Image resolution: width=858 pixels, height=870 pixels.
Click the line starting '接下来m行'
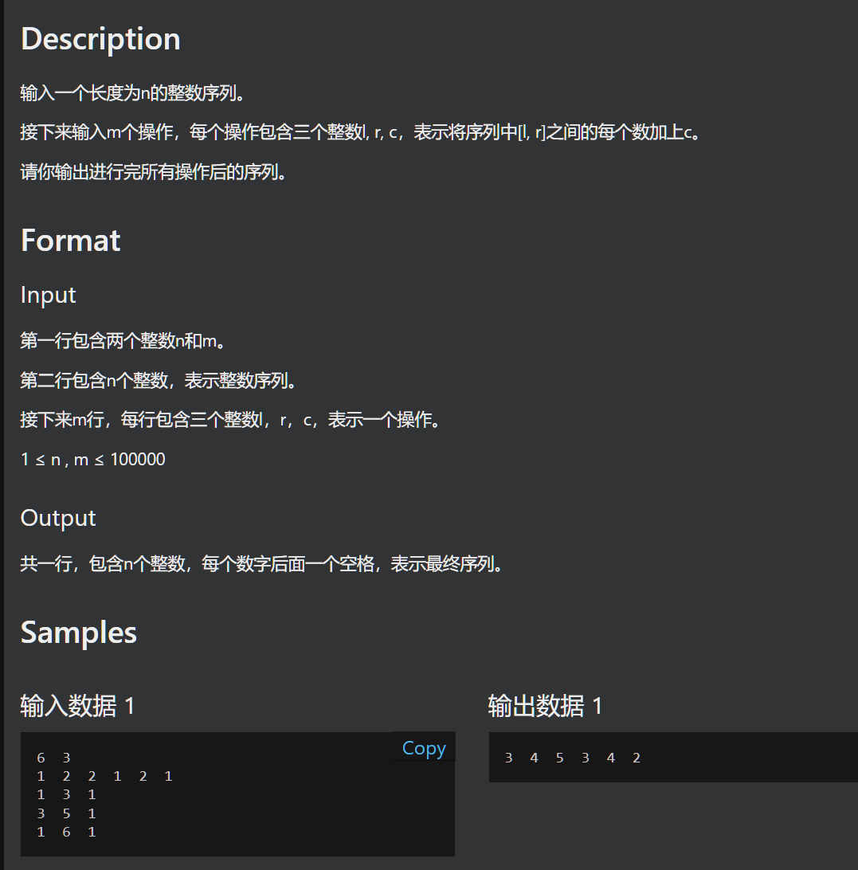(x=231, y=420)
